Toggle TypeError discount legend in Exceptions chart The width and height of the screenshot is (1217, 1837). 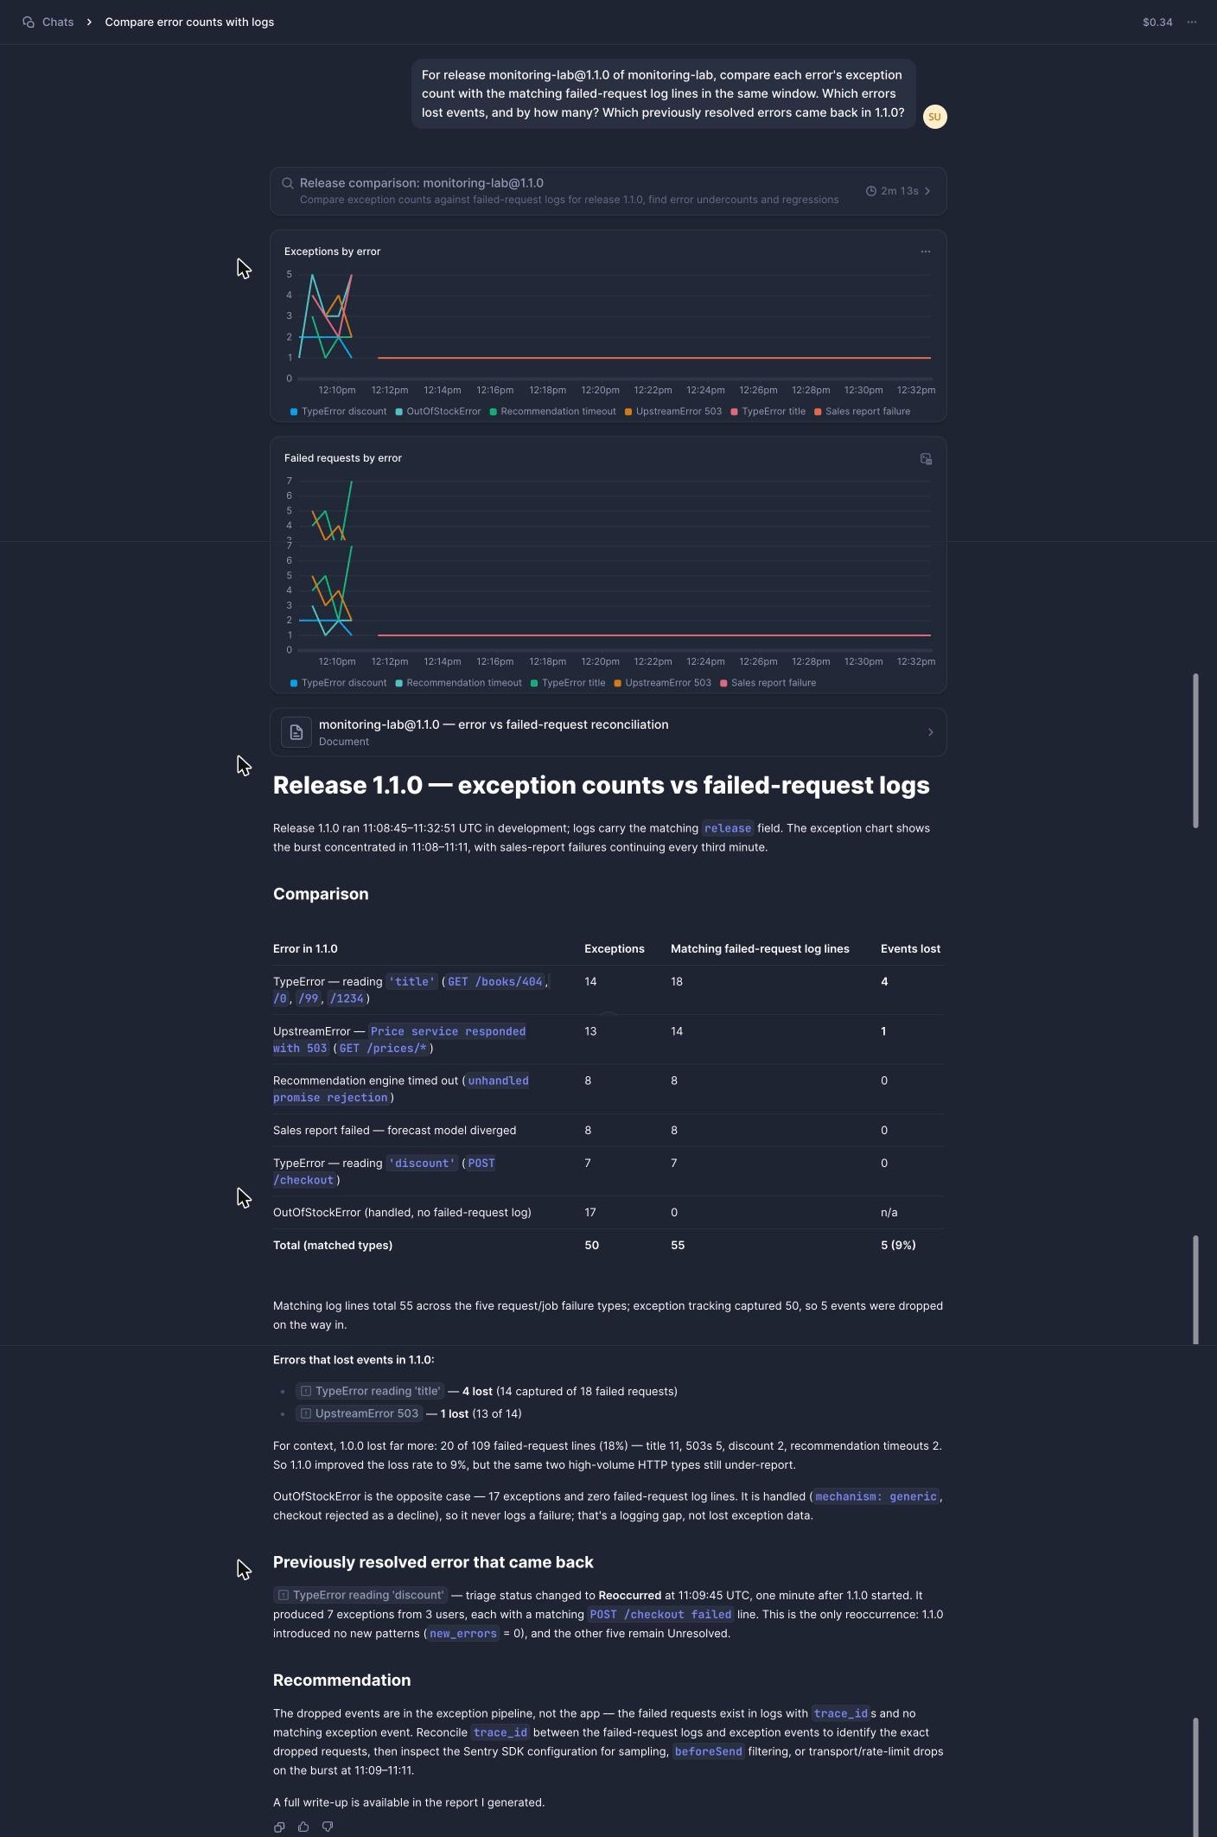click(x=339, y=411)
